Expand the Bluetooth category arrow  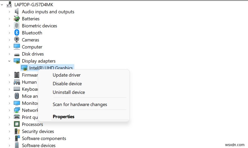click(10, 33)
